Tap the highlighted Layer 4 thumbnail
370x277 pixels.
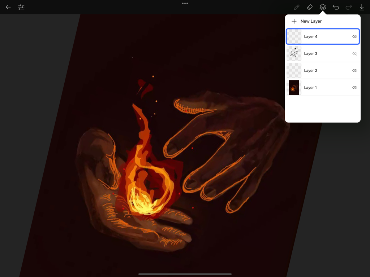tap(294, 36)
